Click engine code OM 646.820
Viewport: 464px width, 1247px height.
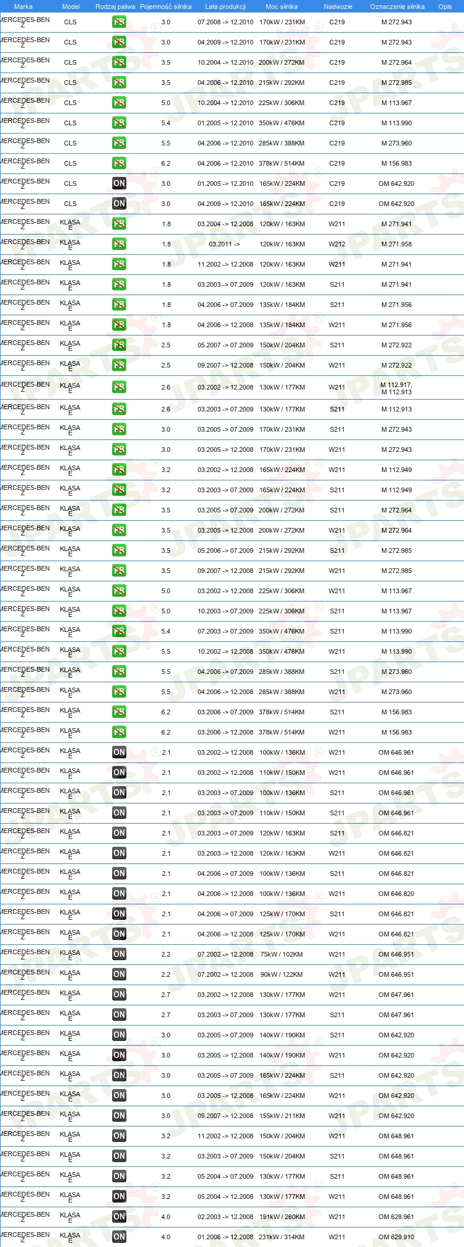click(x=396, y=894)
